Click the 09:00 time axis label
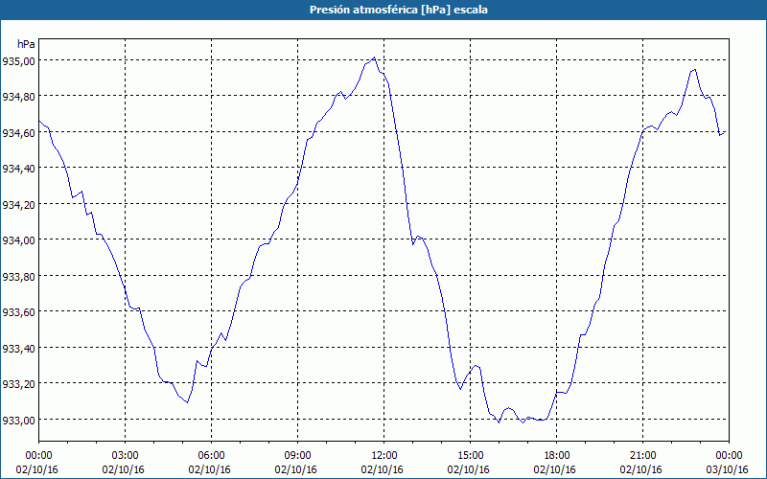The width and height of the screenshot is (767, 479). coord(297,456)
